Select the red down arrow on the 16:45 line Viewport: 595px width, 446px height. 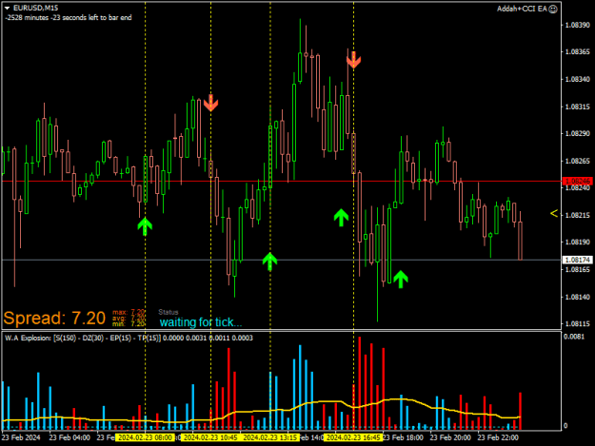pos(353,60)
